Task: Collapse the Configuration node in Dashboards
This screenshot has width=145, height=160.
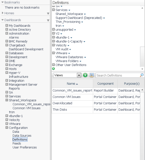Action: 7,127
